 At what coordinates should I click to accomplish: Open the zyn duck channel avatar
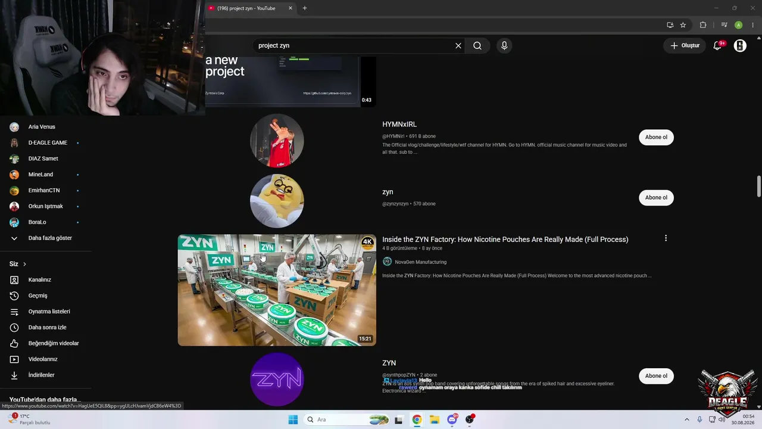(x=277, y=201)
